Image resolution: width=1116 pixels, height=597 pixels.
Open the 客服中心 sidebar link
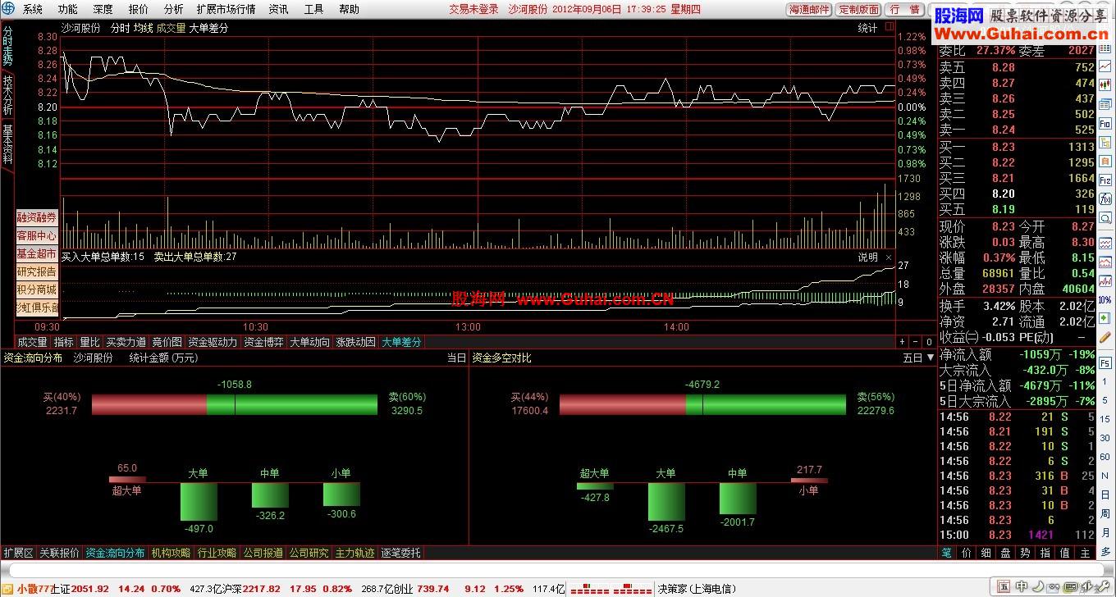click(x=37, y=235)
